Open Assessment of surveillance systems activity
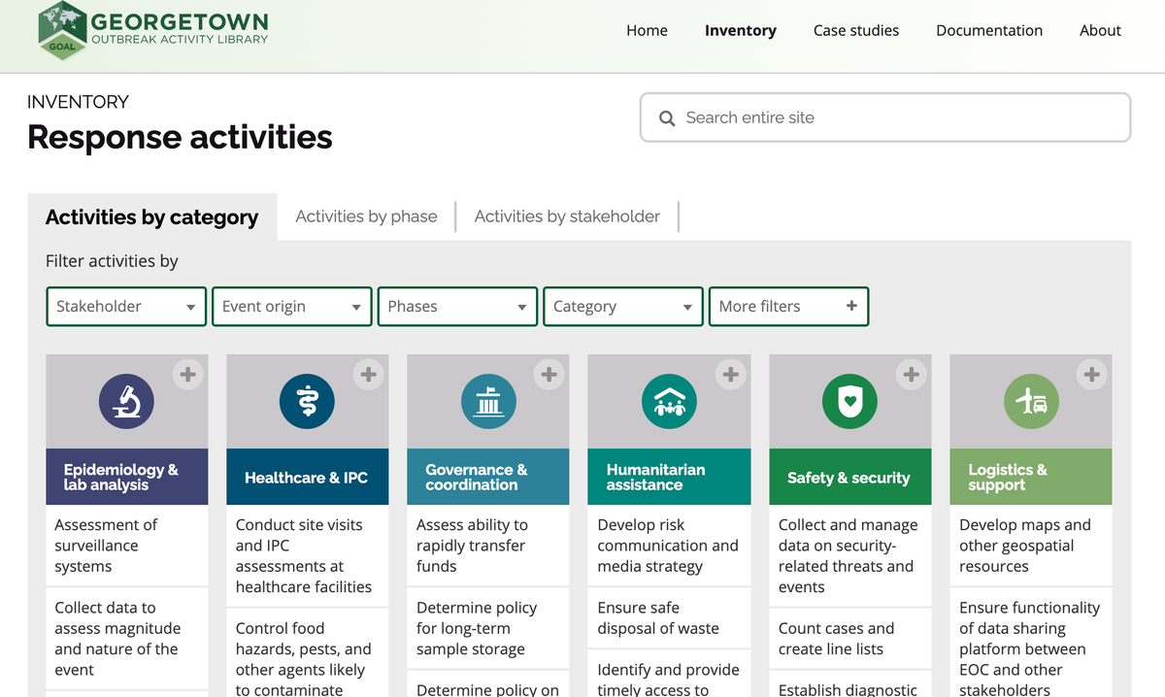The width and height of the screenshot is (1165, 697). [127, 546]
